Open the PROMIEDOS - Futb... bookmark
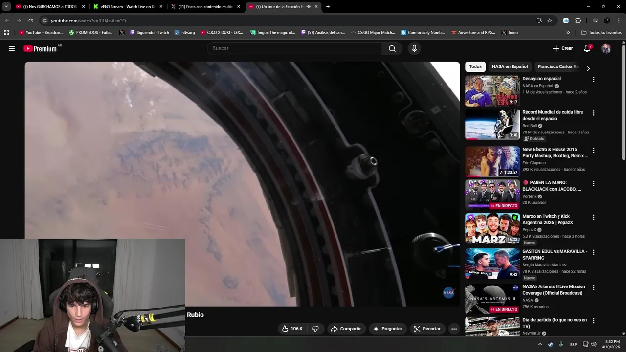This screenshot has height=352, width=626. point(91,33)
